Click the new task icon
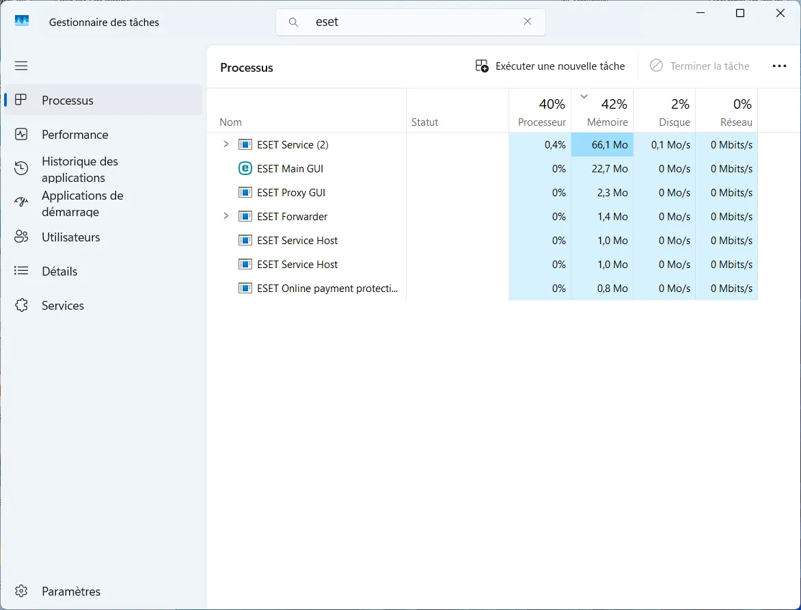The width and height of the screenshot is (801, 610). [482, 66]
